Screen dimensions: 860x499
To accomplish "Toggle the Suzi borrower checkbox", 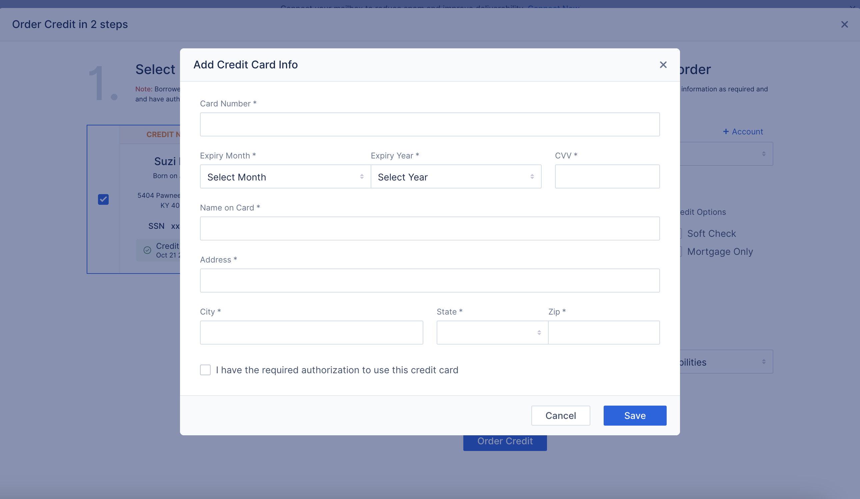I will 103,199.
